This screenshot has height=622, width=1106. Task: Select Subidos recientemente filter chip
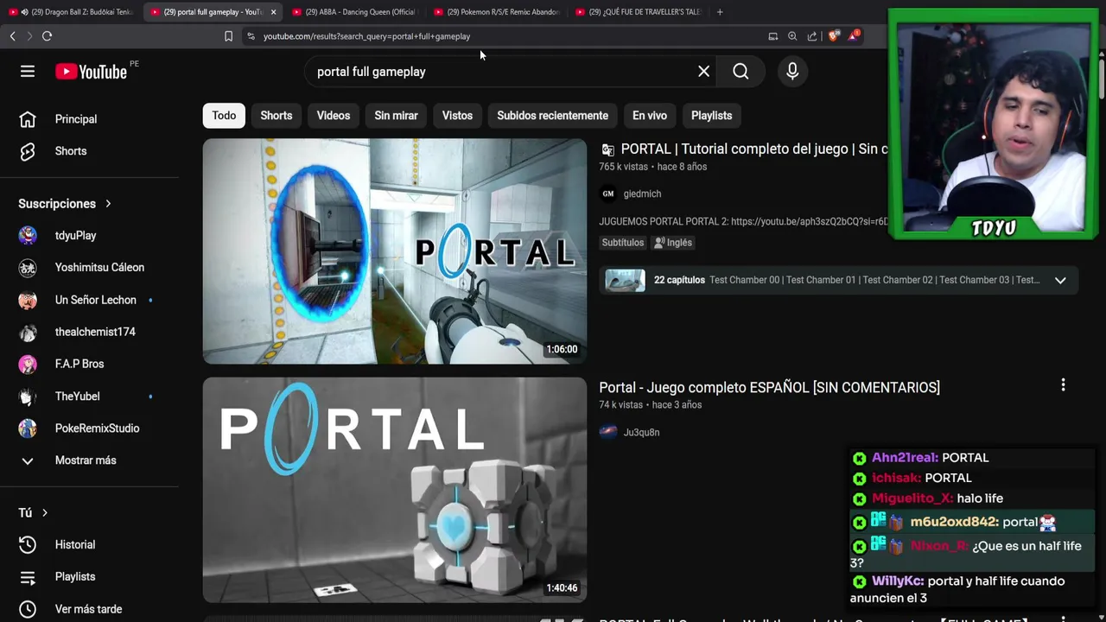552,116
